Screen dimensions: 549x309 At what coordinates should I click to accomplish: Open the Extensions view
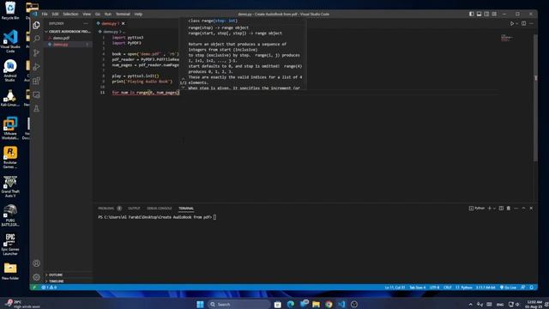[x=36, y=81]
